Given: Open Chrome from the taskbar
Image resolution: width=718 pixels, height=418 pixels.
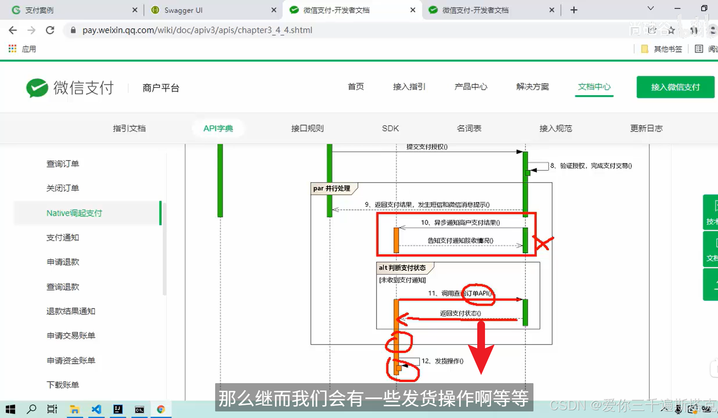Looking at the screenshot, I should (x=161, y=409).
